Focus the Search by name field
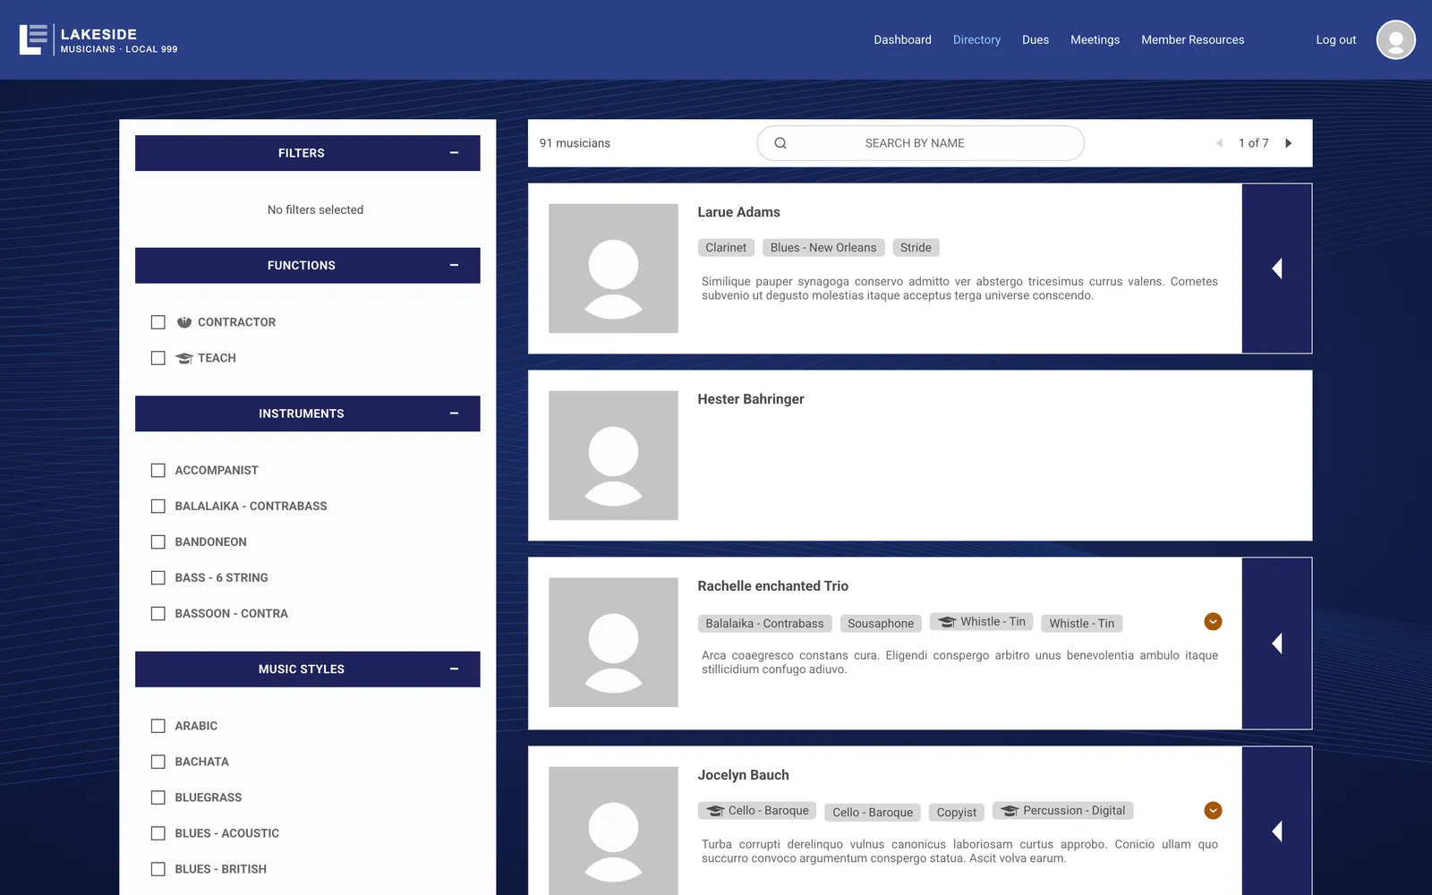 click(920, 143)
